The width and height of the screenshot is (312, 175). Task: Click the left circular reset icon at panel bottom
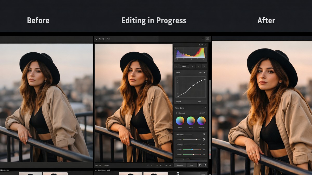200,165
